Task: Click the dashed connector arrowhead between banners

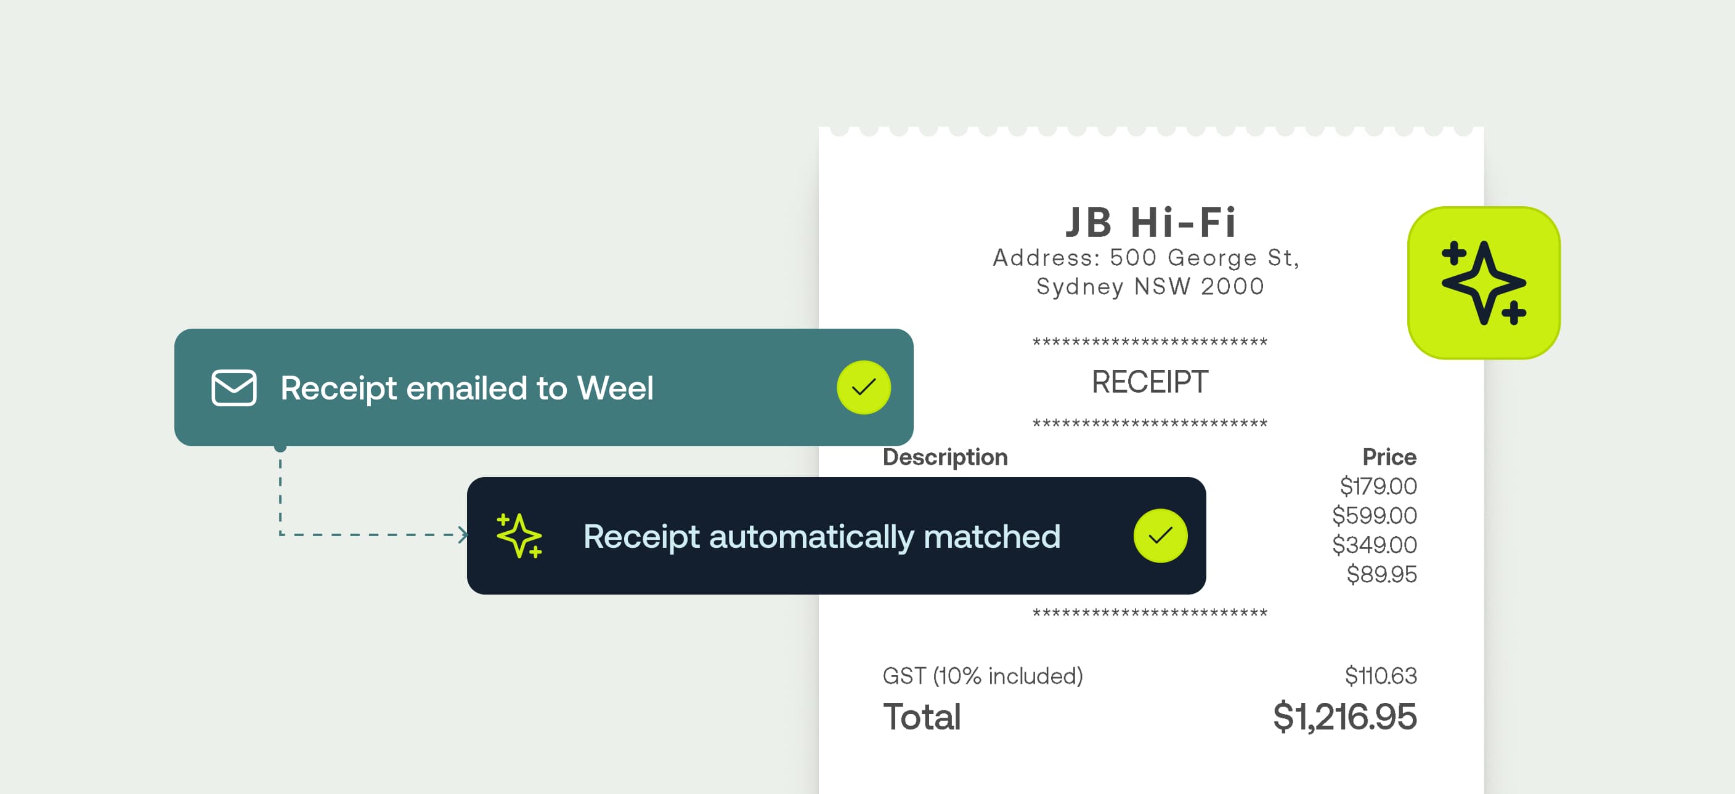Action: pos(462,535)
